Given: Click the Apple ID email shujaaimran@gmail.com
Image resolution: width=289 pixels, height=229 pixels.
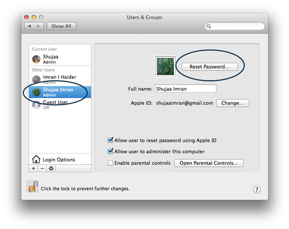Looking at the screenshot, I should 185,103.
